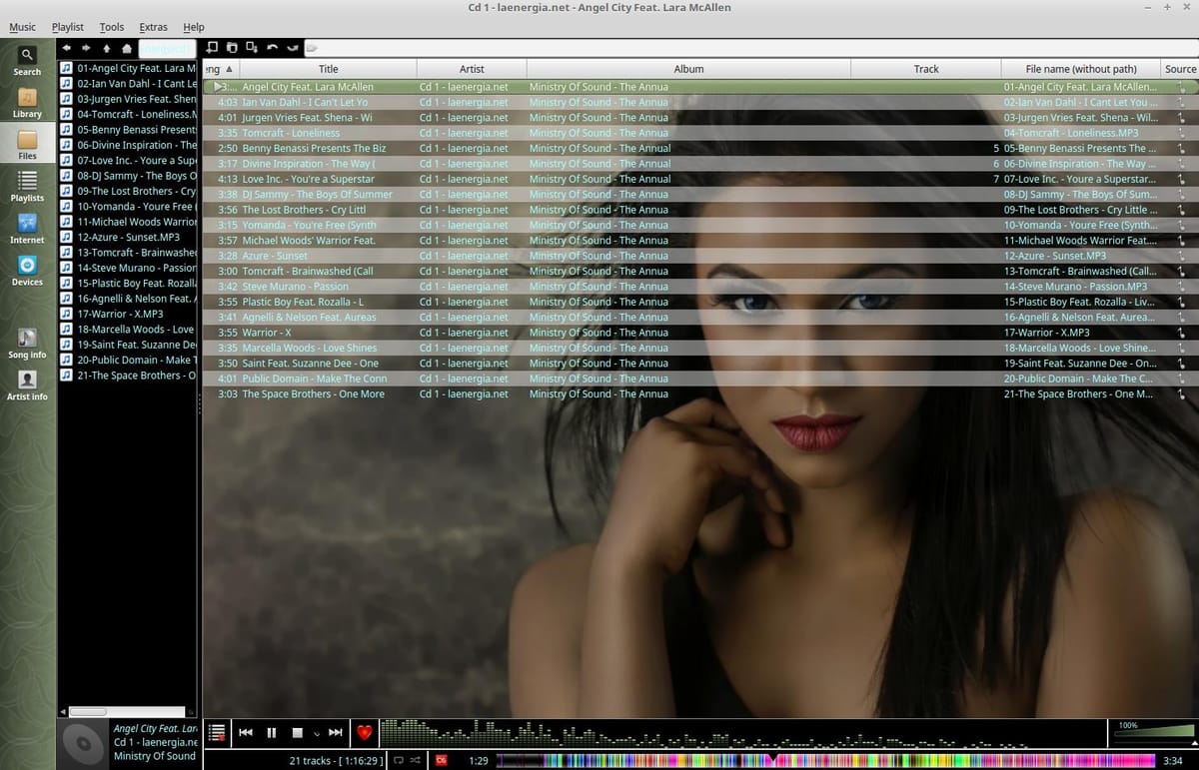Click the 21 tracks duration status text
Screen dimensions: 1199x770
coord(336,761)
